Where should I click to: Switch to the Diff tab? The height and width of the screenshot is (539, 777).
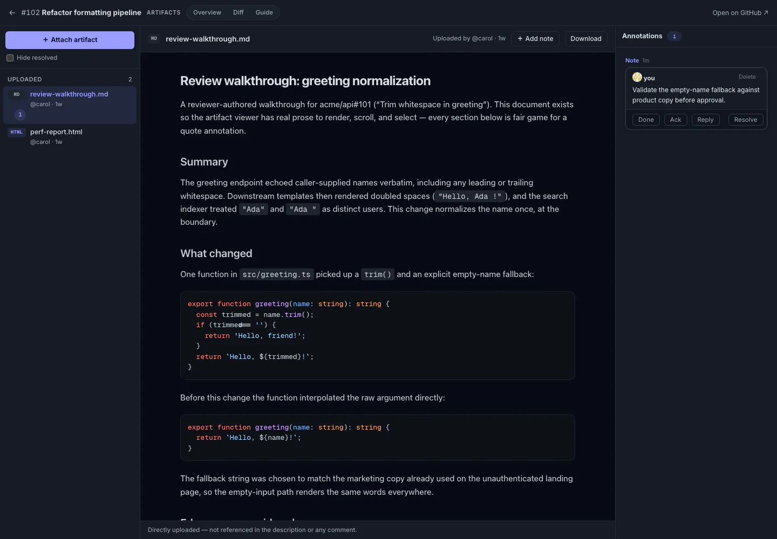(x=238, y=12)
